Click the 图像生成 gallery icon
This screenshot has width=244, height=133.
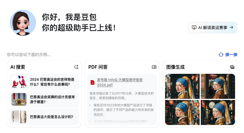tap(232, 67)
